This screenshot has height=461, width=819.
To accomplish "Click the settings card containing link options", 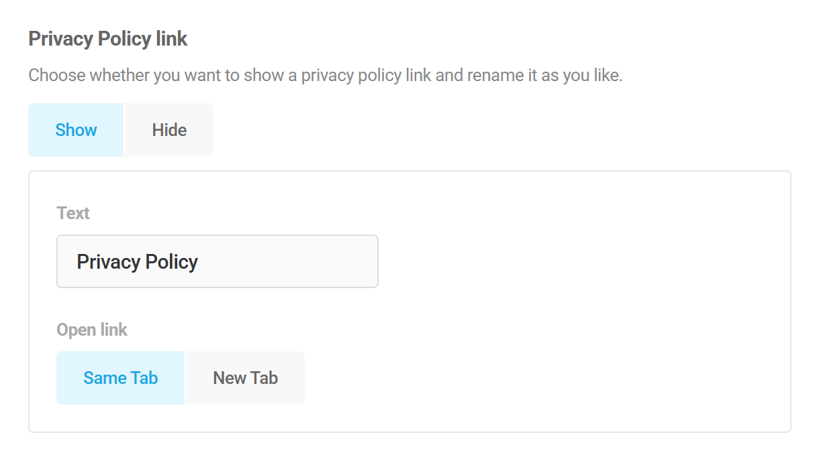I will 571,302.
